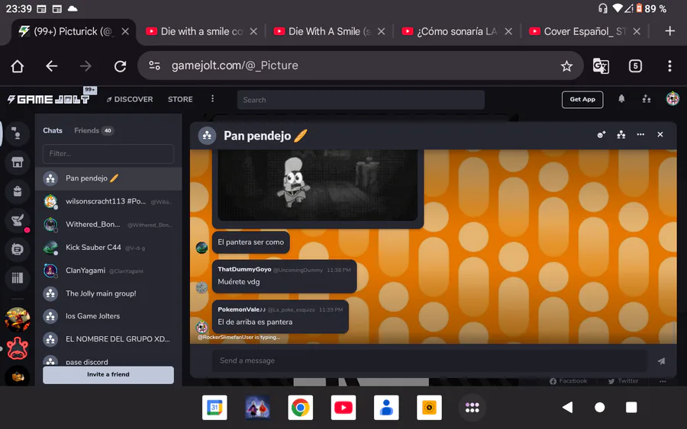Click the Invite a friend button

coord(108,375)
